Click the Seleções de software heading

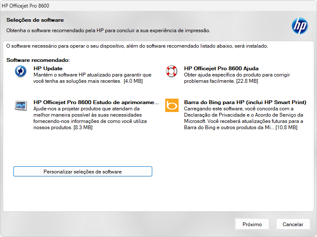[35, 20]
